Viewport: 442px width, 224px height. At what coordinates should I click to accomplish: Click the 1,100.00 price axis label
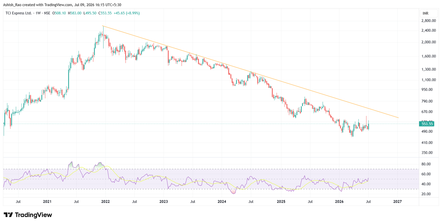pyautogui.click(x=428, y=80)
